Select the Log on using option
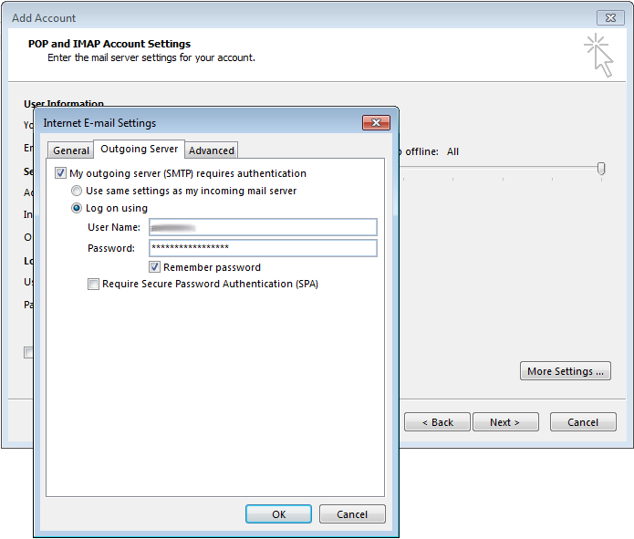Viewport: 634px width, 539px height. [x=77, y=208]
